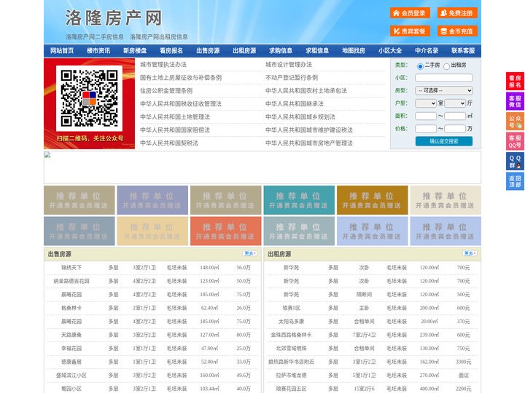Screen dimensions: 525x393
Task: Open the 城市管理执法办法 link
Action: pos(163,65)
